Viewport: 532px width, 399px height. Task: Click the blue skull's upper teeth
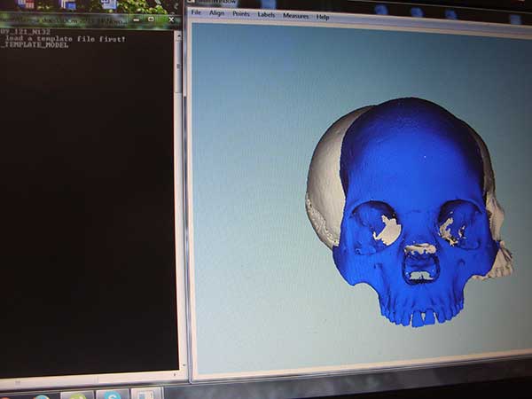pyautogui.click(x=426, y=313)
